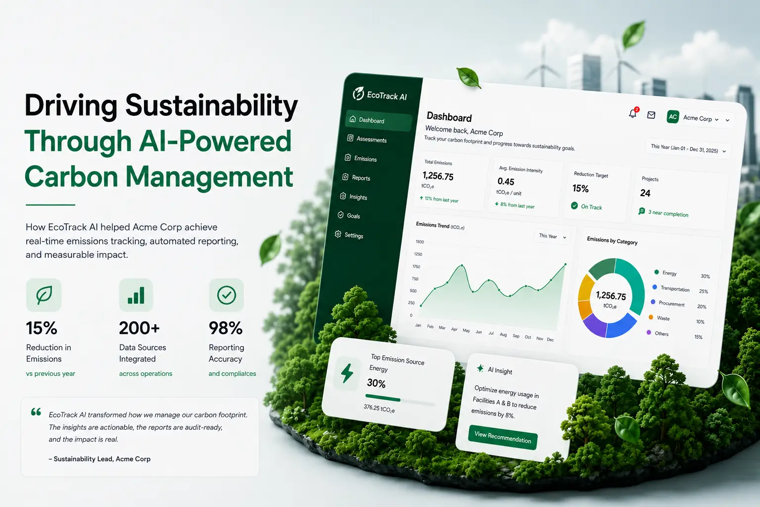Viewport: 760px width, 507px height.
Task: Click the Transportation legend color dot
Action: coord(655,287)
